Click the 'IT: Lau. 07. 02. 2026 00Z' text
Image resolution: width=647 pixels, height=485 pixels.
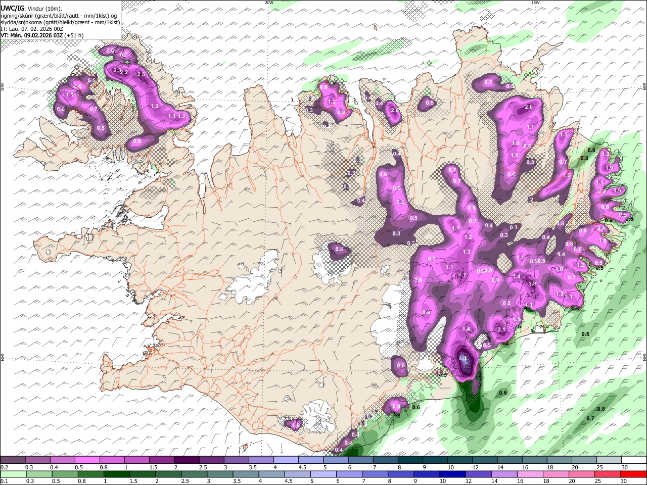tap(32, 29)
